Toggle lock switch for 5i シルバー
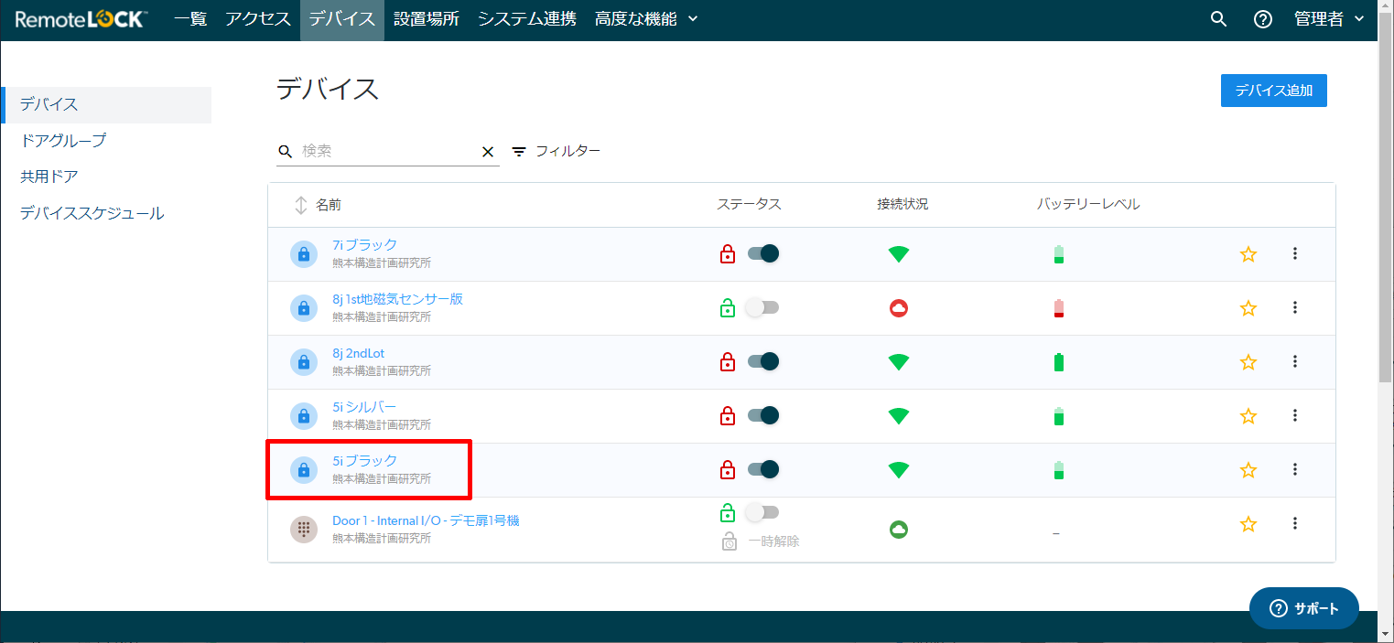This screenshot has width=1394, height=643. click(763, 415)
